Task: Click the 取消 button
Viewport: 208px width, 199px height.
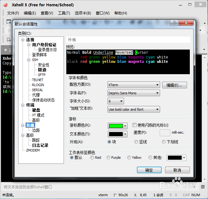Action: click(x=177, y=170)
